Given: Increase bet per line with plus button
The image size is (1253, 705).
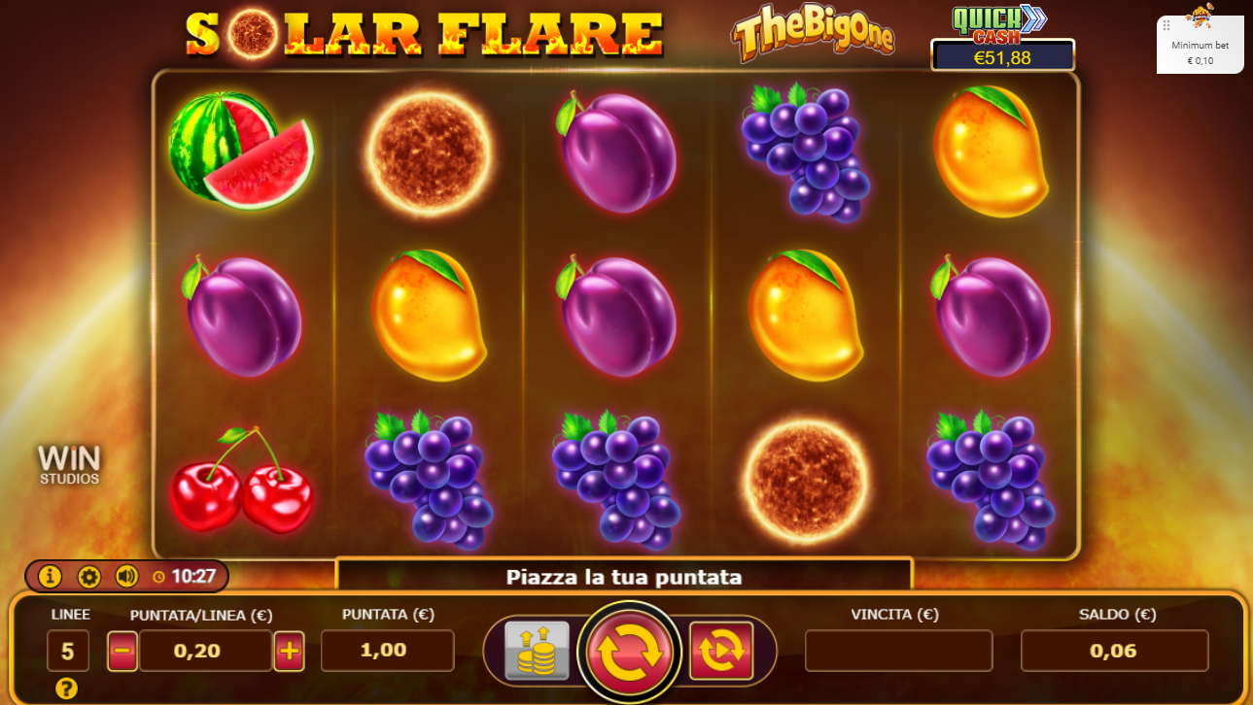Looking at the screenshot, I should (289, 651).
